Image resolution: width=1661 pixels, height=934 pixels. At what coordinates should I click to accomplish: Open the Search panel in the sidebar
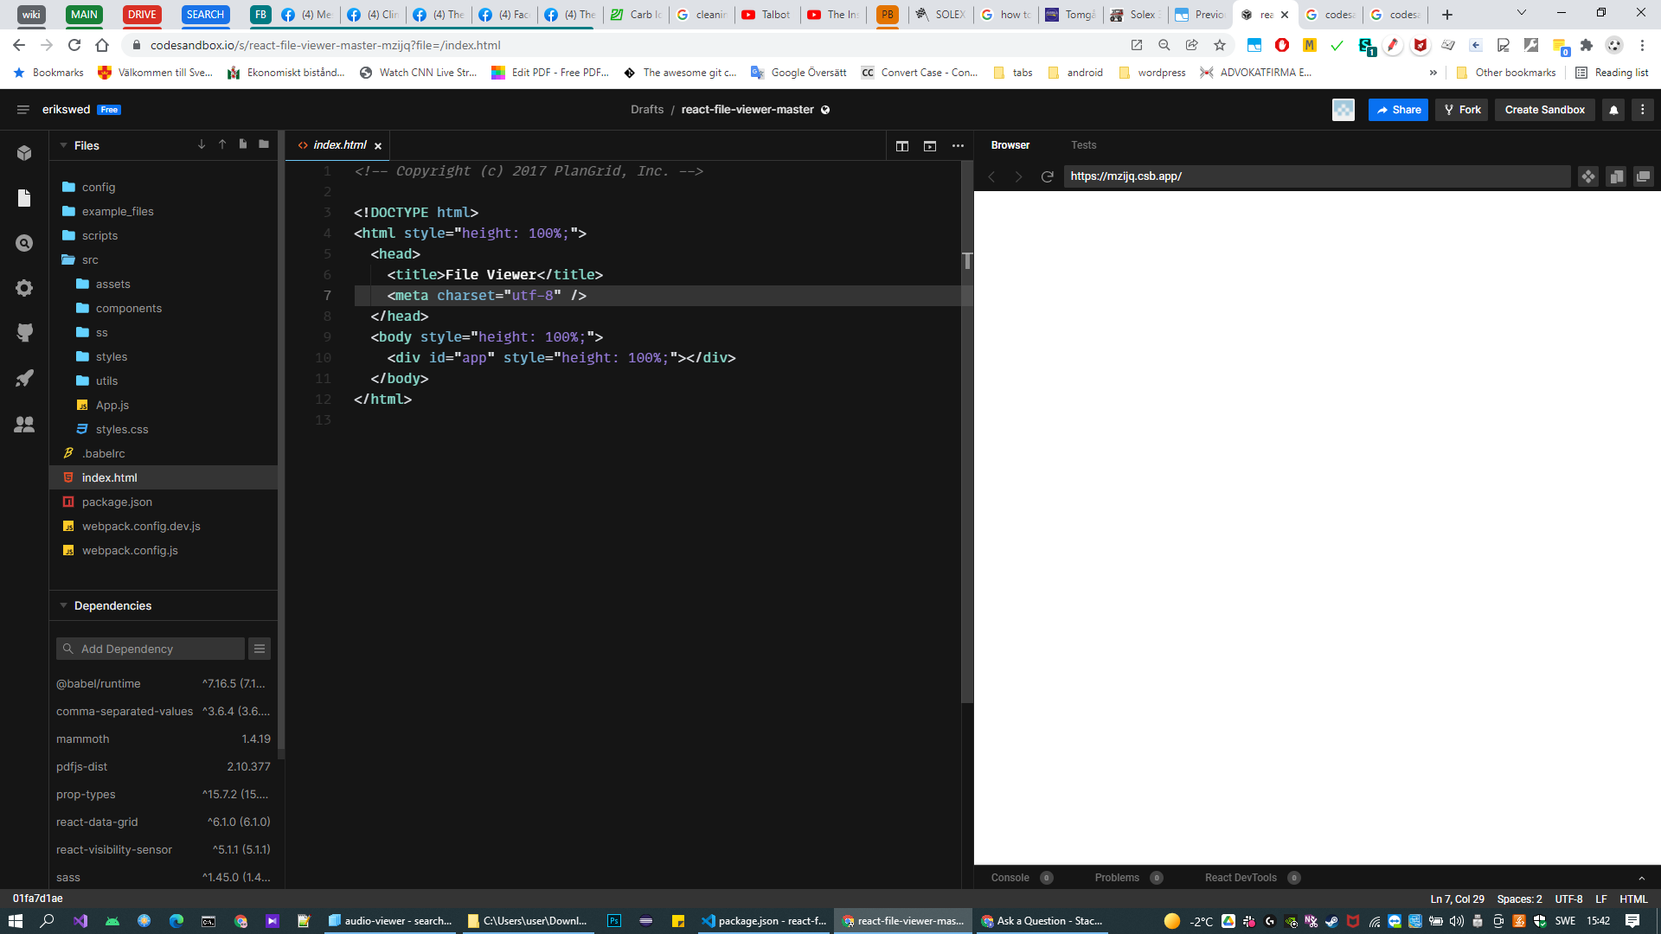coord(24,242)
